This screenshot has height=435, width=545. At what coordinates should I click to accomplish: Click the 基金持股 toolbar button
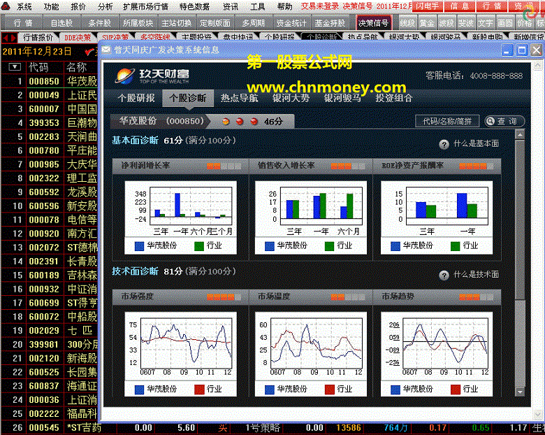[330, 23]
